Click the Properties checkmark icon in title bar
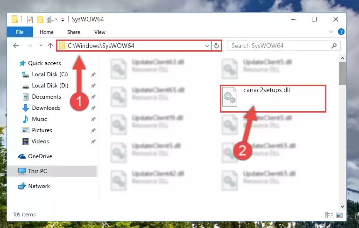Image resolution: width=359 pixels, height=228 pixels. click(30, 20)
